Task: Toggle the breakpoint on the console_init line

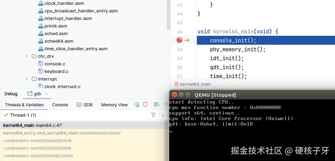Action: [180, 40]
